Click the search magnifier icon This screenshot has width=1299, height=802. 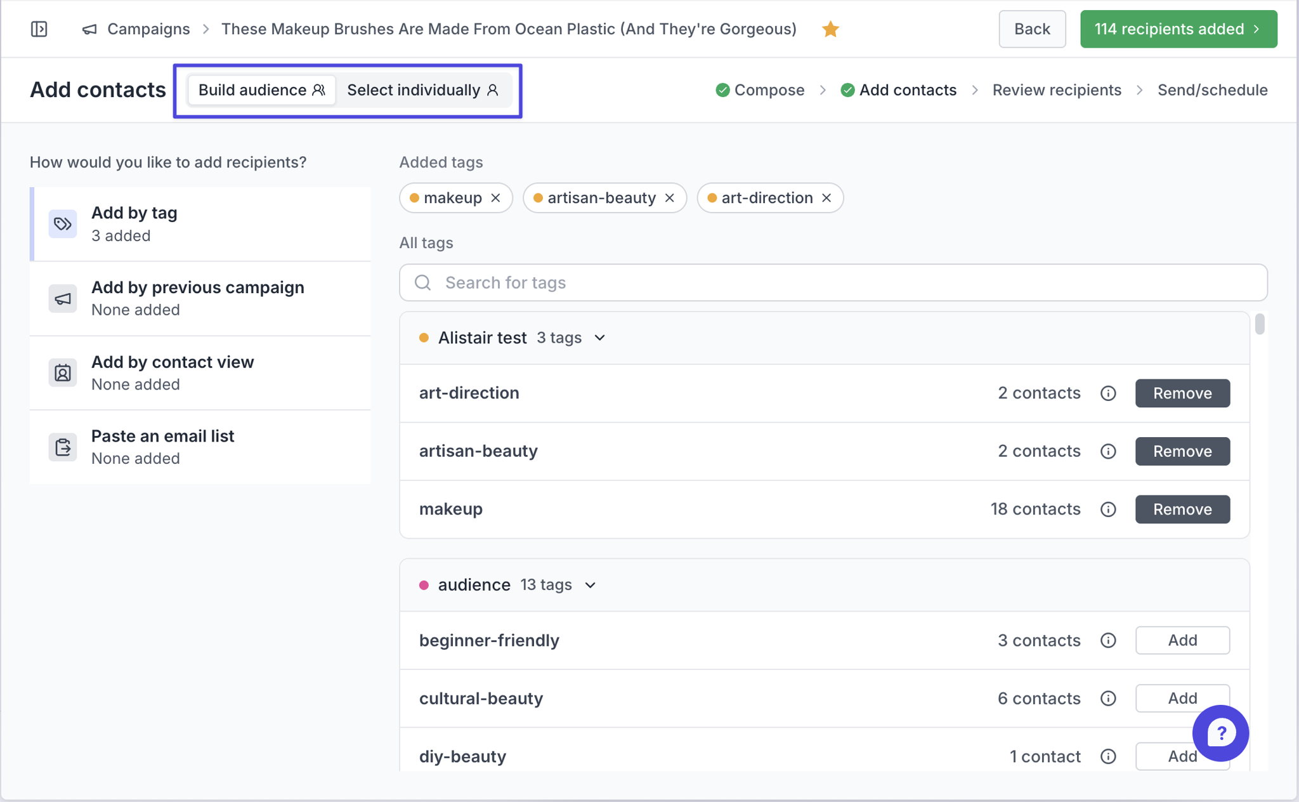pos(423,282)
